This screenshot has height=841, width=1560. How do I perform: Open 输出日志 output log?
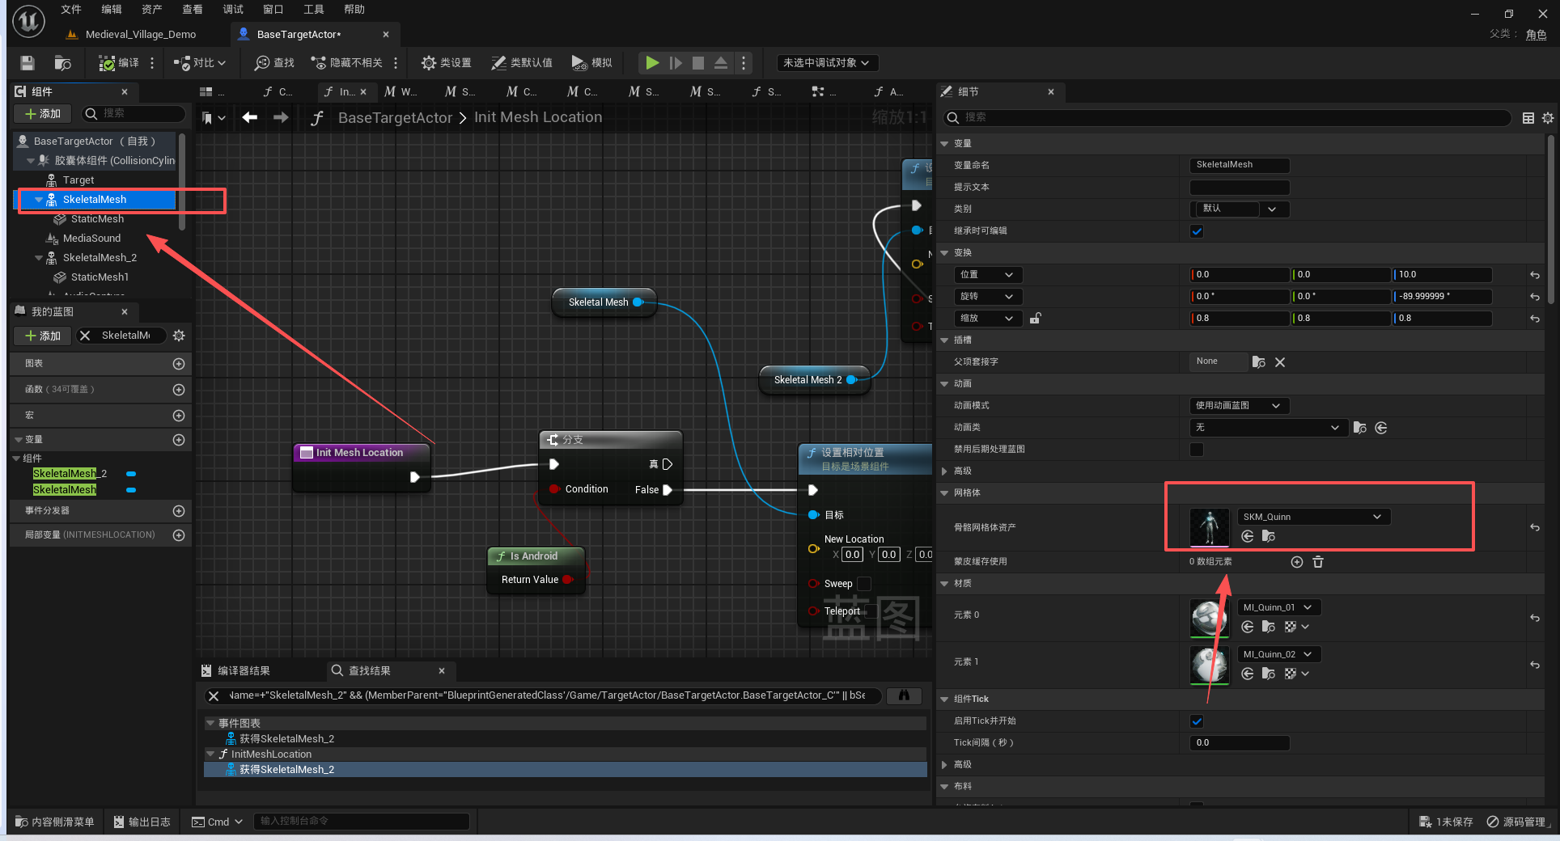pyautogui.click(x=142, y=822)
